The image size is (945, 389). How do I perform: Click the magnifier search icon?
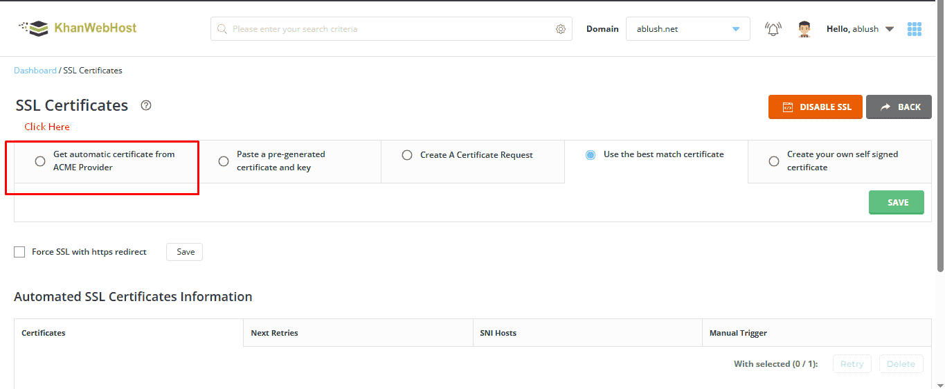[222, 29]
